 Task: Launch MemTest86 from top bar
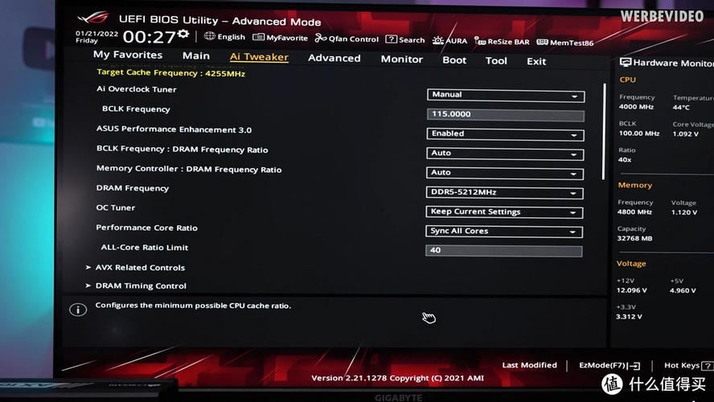pos(565,43)
